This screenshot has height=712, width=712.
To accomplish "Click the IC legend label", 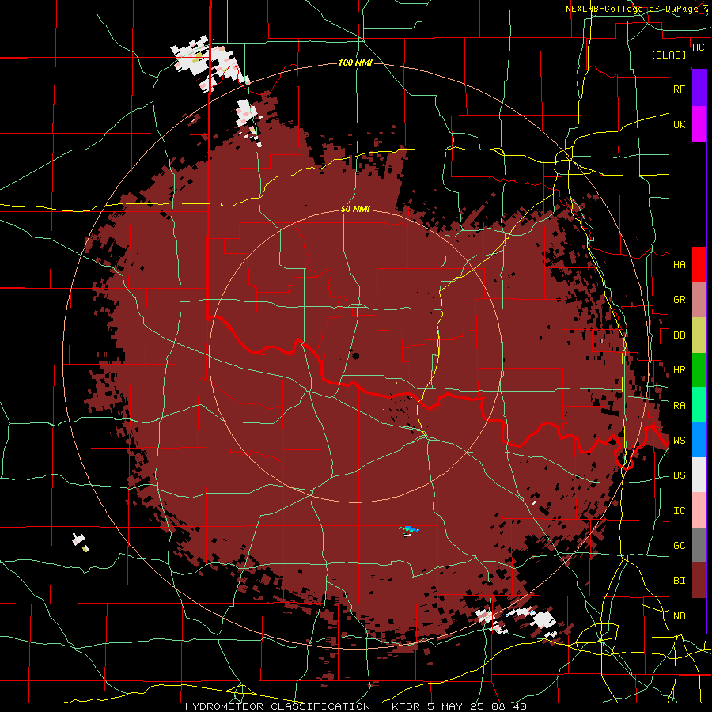I will tap(679, 511).
